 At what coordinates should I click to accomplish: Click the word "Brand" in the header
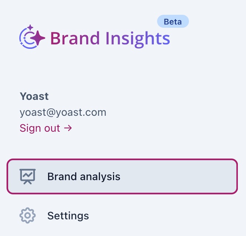pos(75,38)
